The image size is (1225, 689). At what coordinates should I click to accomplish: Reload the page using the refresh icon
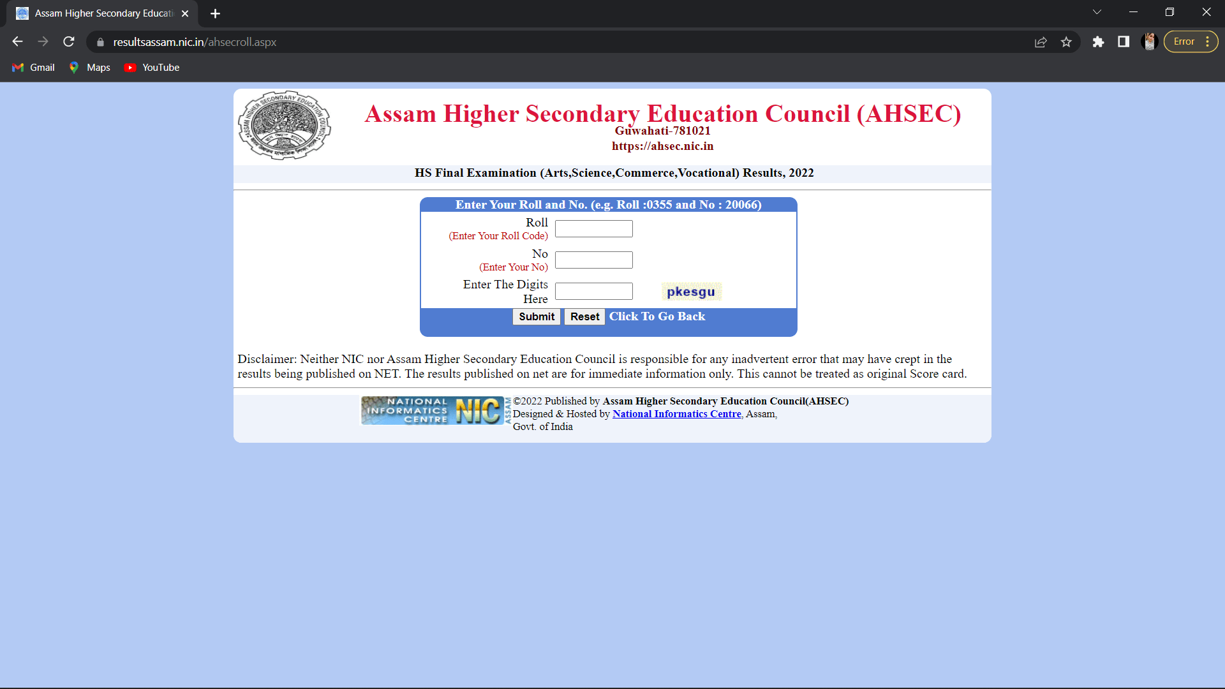68,41
